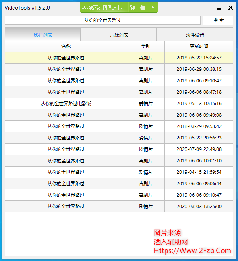Sort by 更新时间 column header
The width and height of the screenshot is (238, 261).
(199, 46)
